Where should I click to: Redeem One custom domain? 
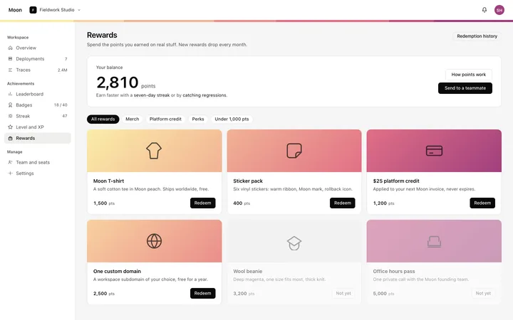202,293
